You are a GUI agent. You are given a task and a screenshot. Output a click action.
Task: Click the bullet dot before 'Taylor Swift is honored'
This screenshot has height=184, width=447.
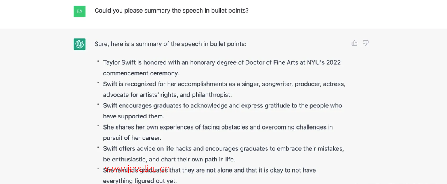pyautogui.click(x=98, y=61)
